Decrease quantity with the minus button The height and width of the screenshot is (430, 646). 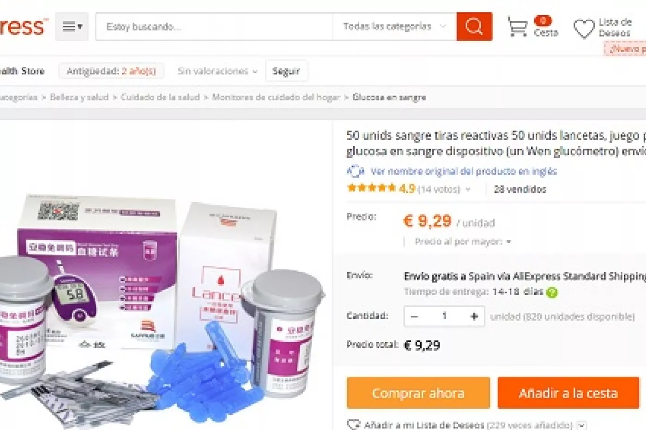(x=414, y=316)
